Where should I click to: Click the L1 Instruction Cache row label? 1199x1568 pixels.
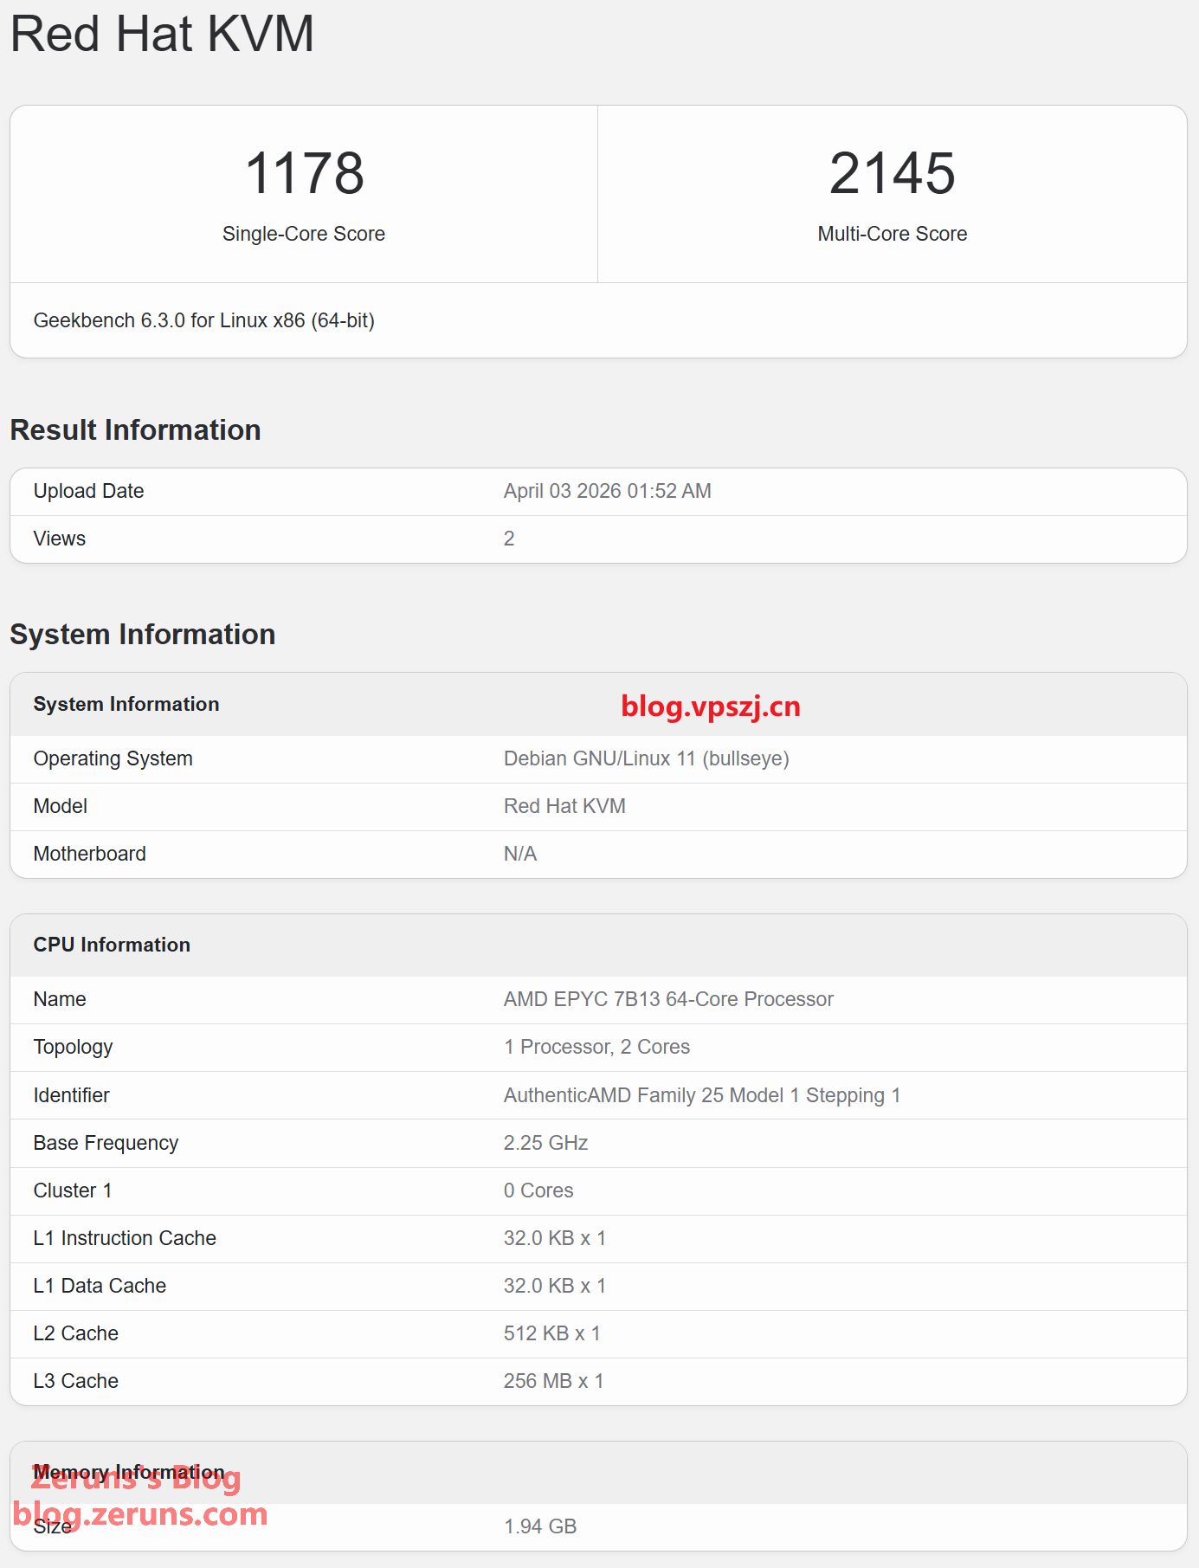coord(125,1238)
